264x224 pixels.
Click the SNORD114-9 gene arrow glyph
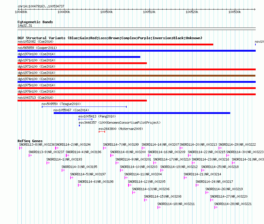pos(117,163)
